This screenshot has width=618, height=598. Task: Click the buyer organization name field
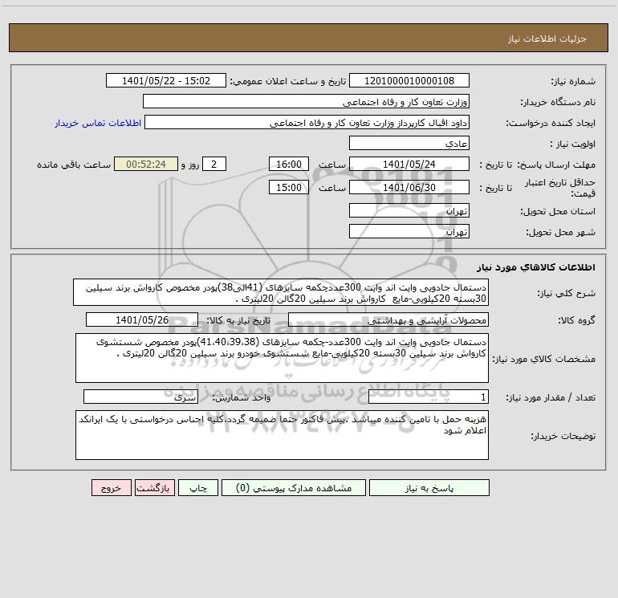point(306,102)
